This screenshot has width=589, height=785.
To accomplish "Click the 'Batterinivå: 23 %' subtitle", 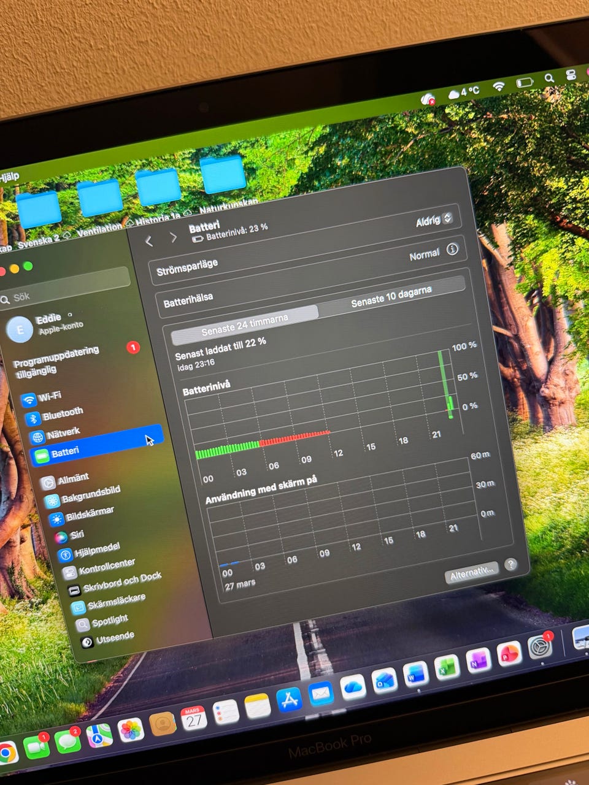I will [237, 231].
